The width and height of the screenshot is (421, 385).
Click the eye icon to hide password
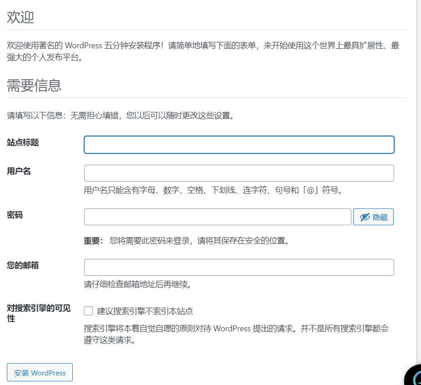[x=365, y=218]
